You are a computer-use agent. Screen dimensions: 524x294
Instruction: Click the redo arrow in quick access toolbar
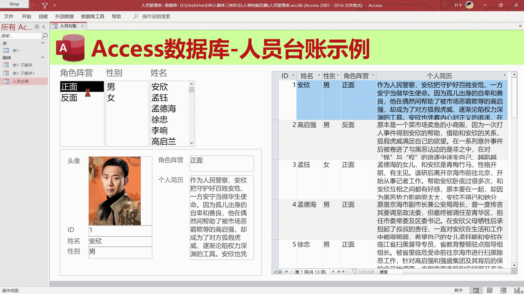pyautogui.click(x=32, y=5)
